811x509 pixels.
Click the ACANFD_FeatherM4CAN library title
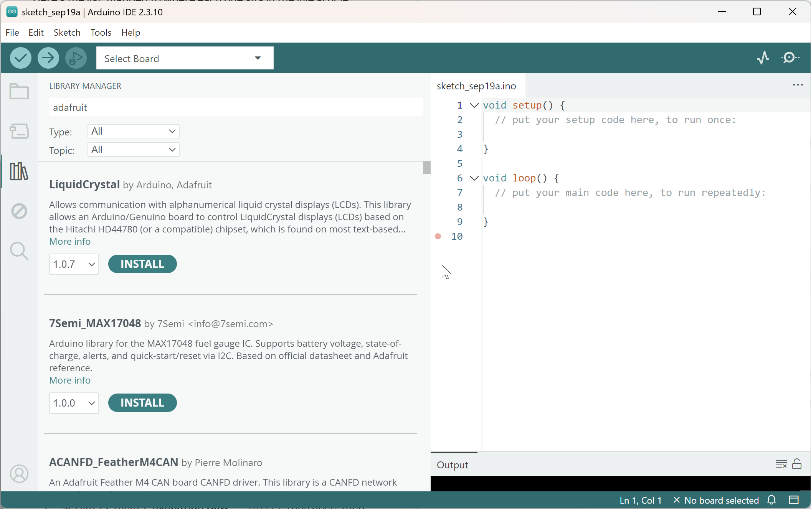(x=114, y=462)
